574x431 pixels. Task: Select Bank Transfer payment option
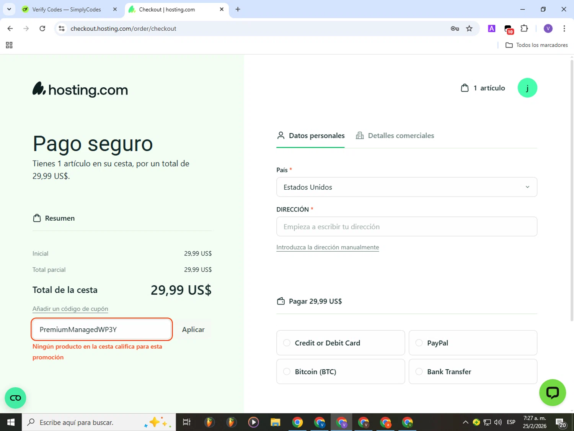coord(473,372)
